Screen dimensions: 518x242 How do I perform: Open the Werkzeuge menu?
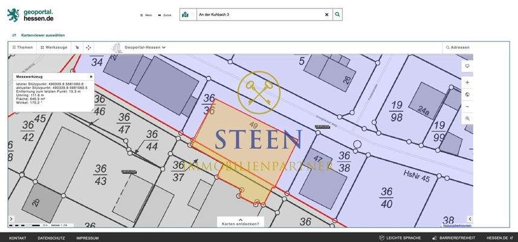click(54, 47)
